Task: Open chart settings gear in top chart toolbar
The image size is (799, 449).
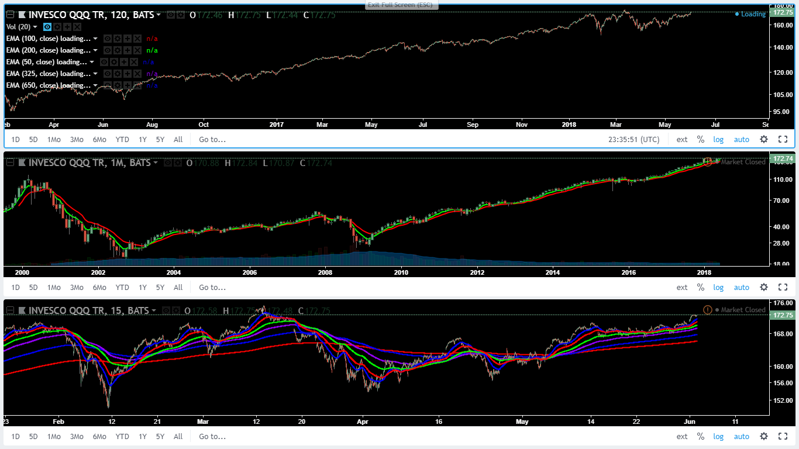Action: click(763, 139)
